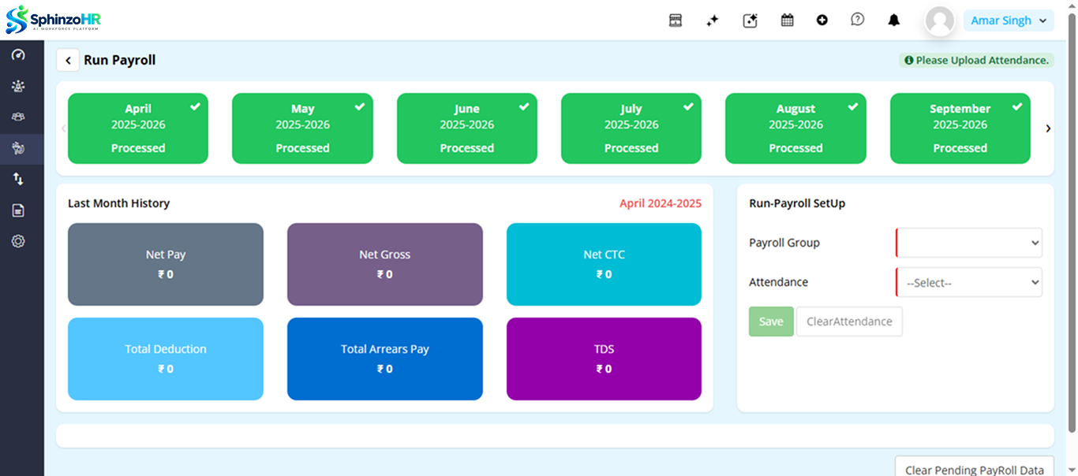
Task: Select the September 2025-2026 month card
Action: (960, 128)
